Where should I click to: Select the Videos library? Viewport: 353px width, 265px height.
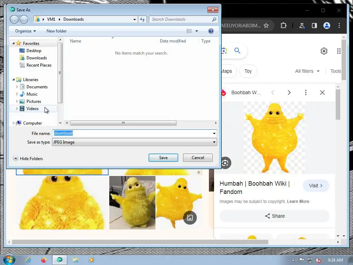pos(32,109)
